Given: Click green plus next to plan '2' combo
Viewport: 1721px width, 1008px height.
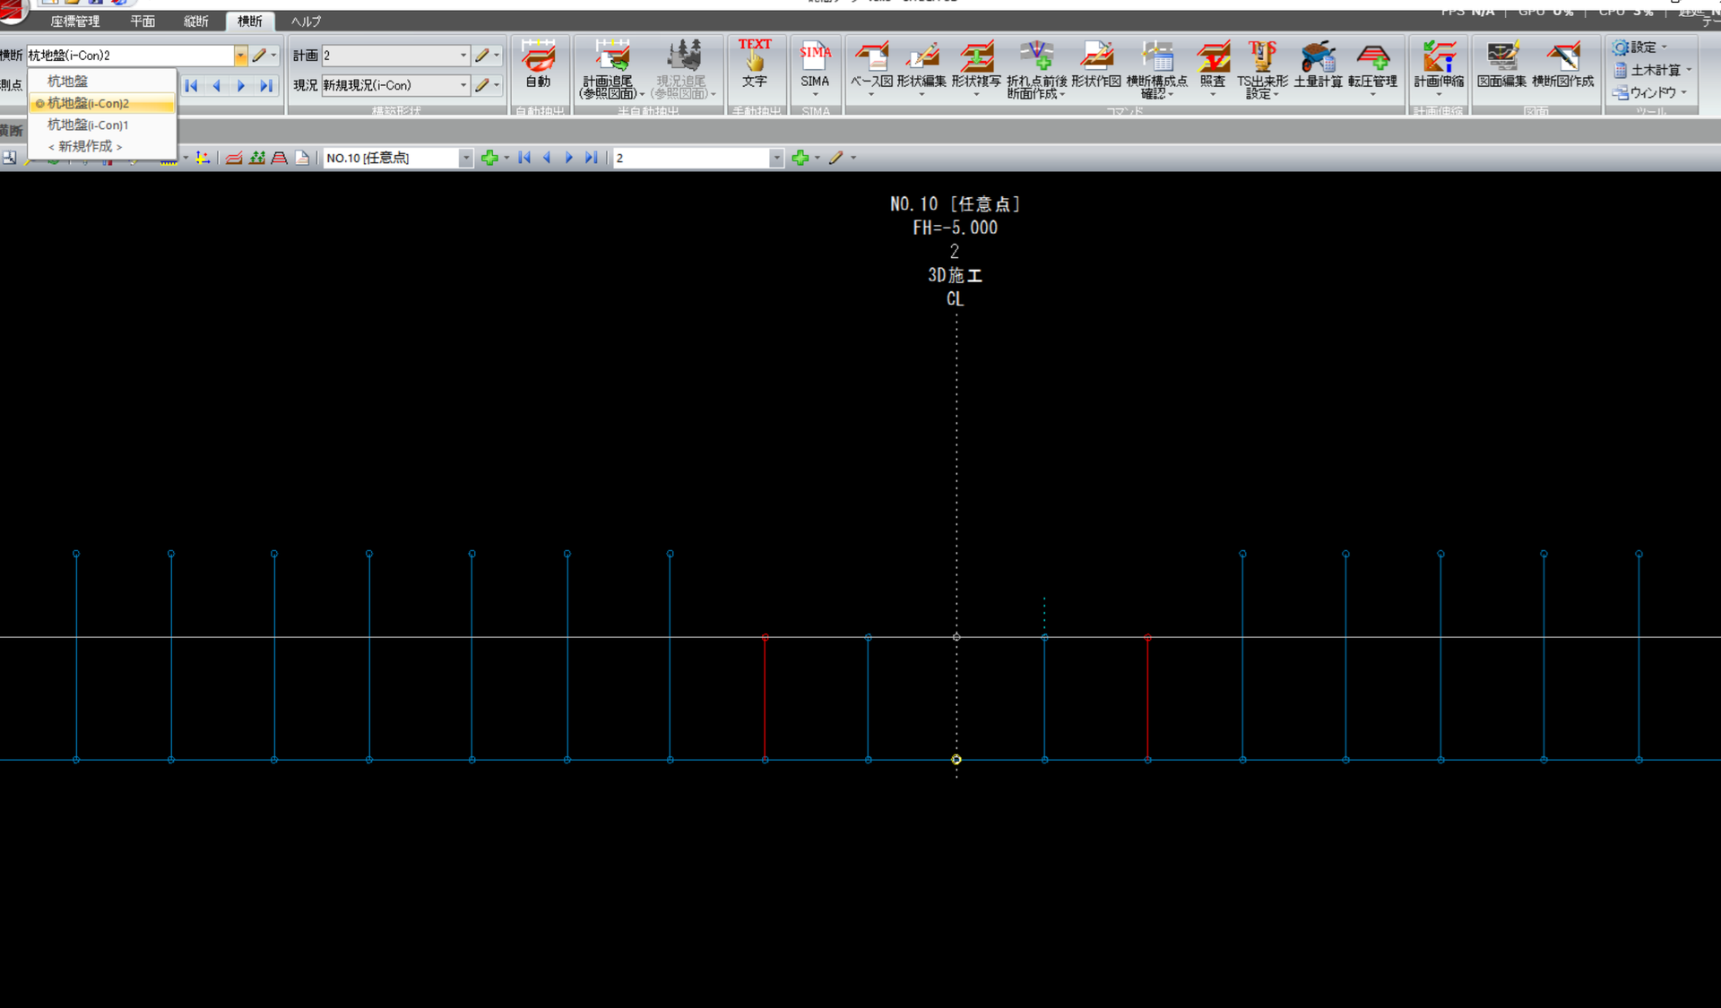Looking at the screenshot, I should [x=800, y=158].
